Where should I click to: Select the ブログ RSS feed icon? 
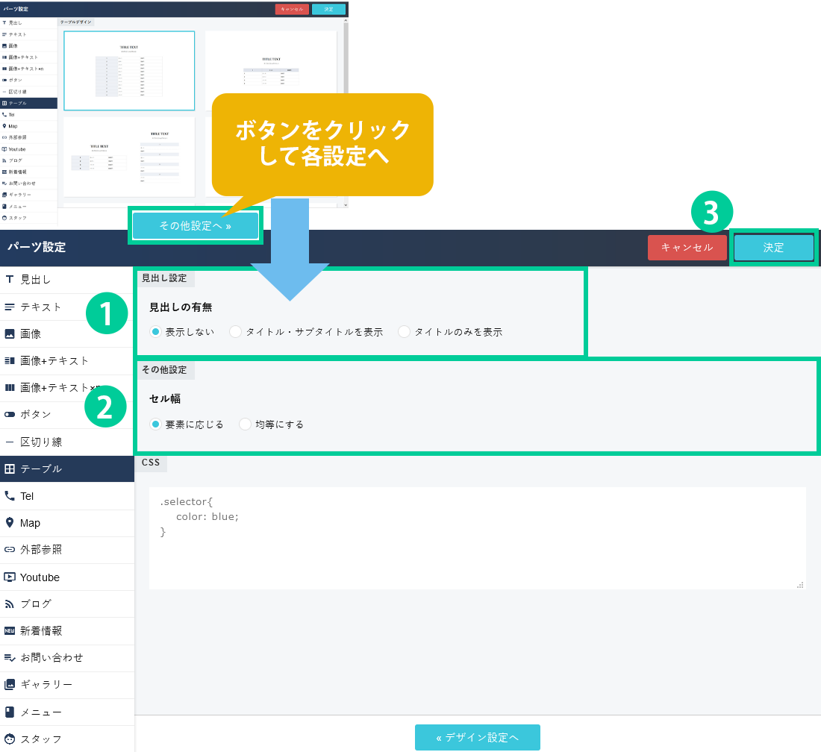10,604
